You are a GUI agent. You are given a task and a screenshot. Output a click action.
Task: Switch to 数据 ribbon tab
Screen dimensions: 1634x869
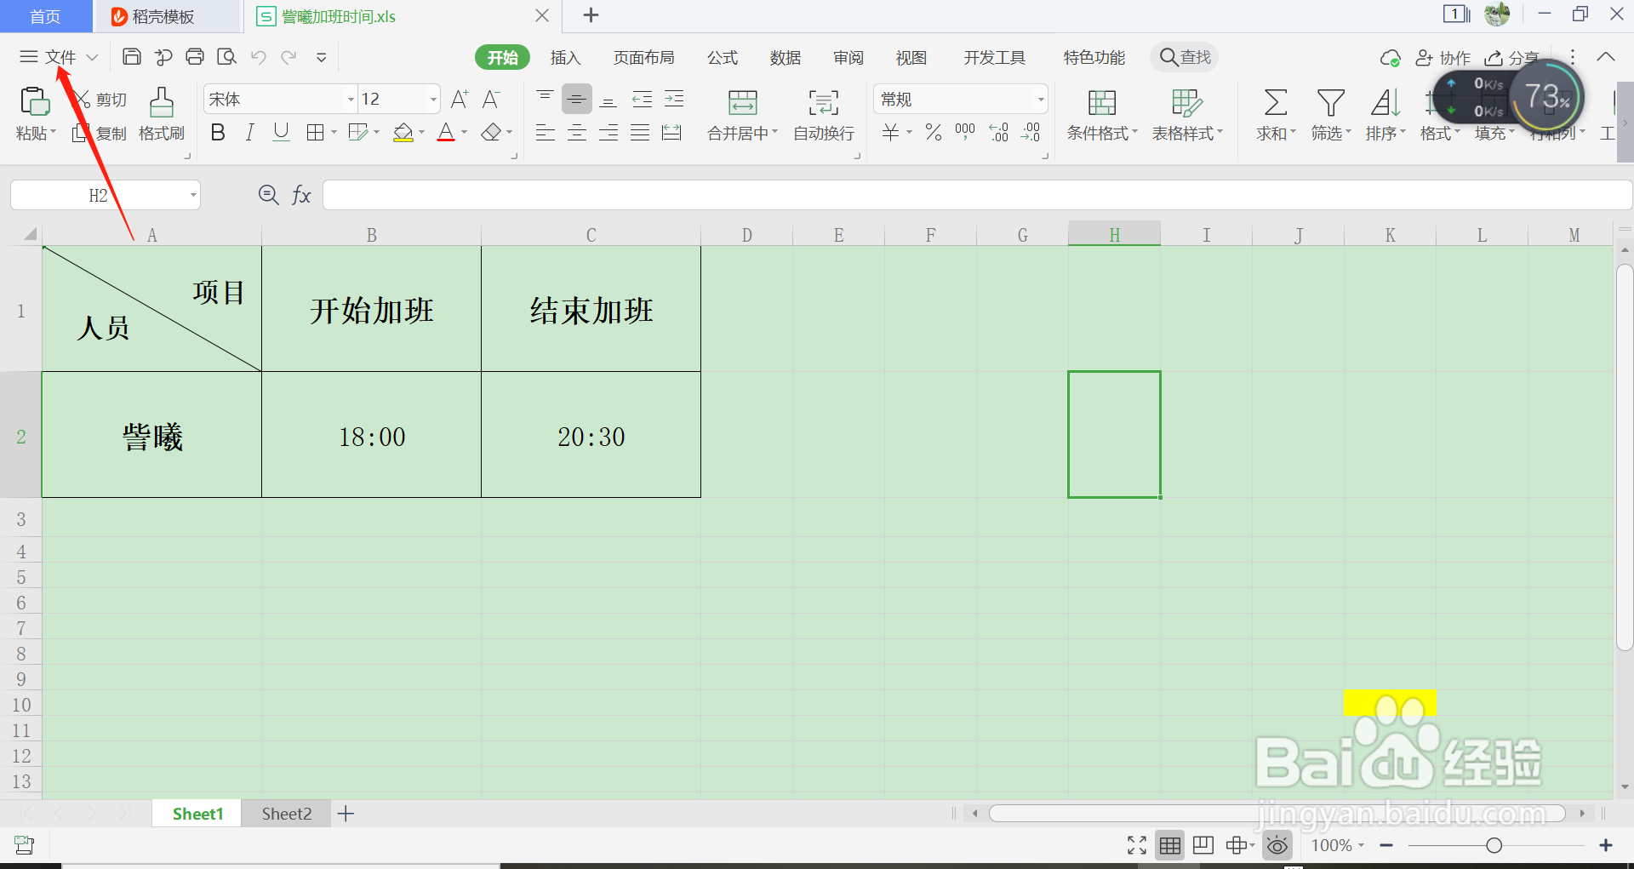786,57
